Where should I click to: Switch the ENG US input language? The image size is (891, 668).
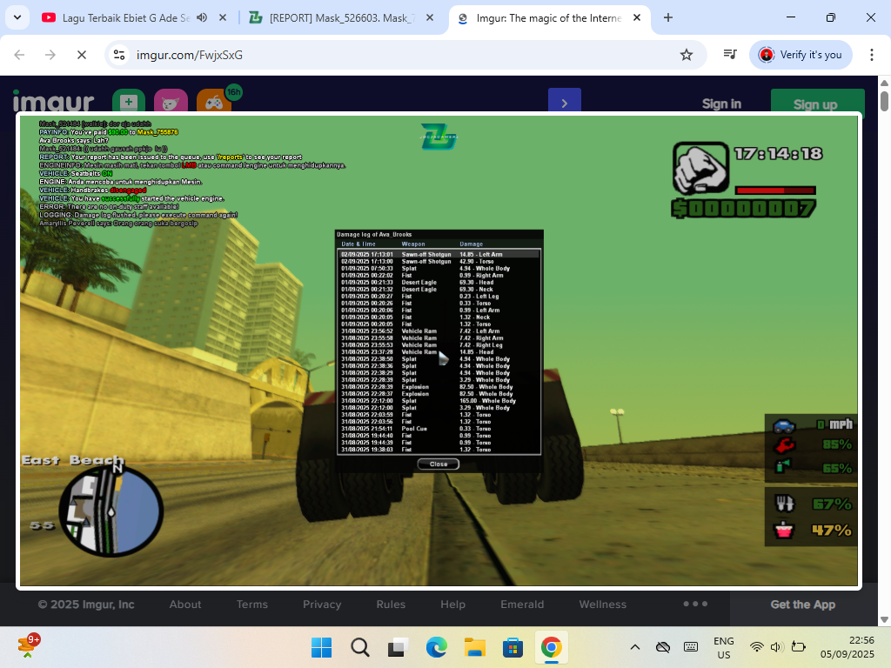(x=724, y=647)
